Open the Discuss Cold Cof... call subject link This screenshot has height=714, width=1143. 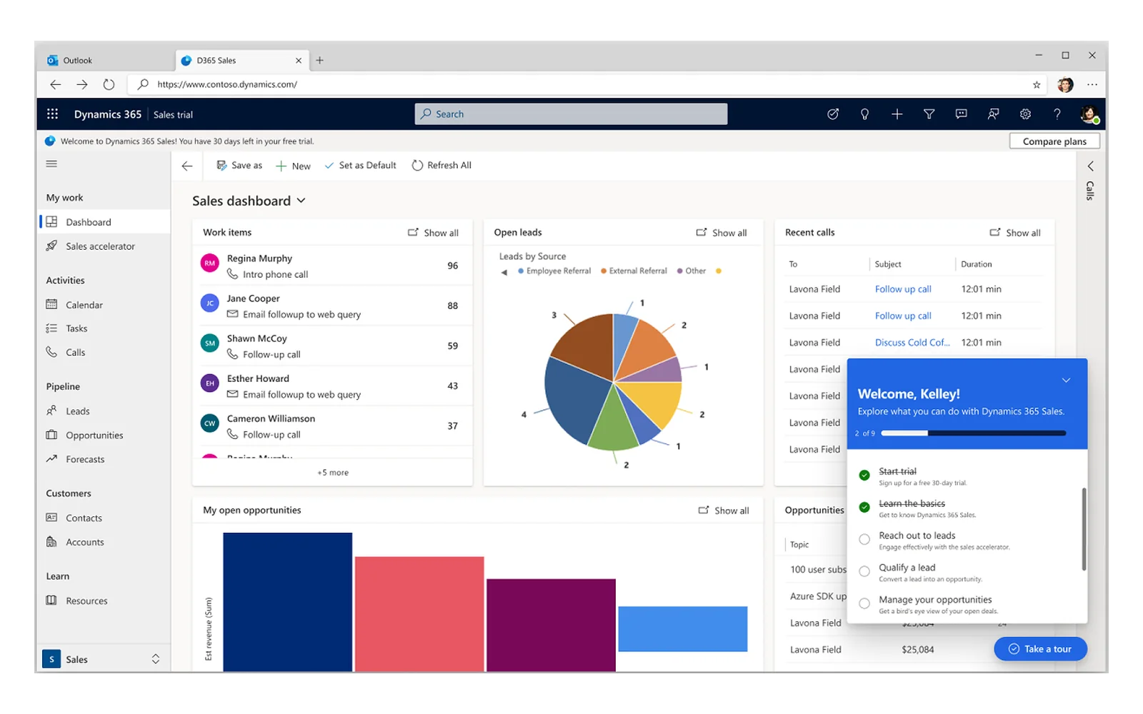912,343
